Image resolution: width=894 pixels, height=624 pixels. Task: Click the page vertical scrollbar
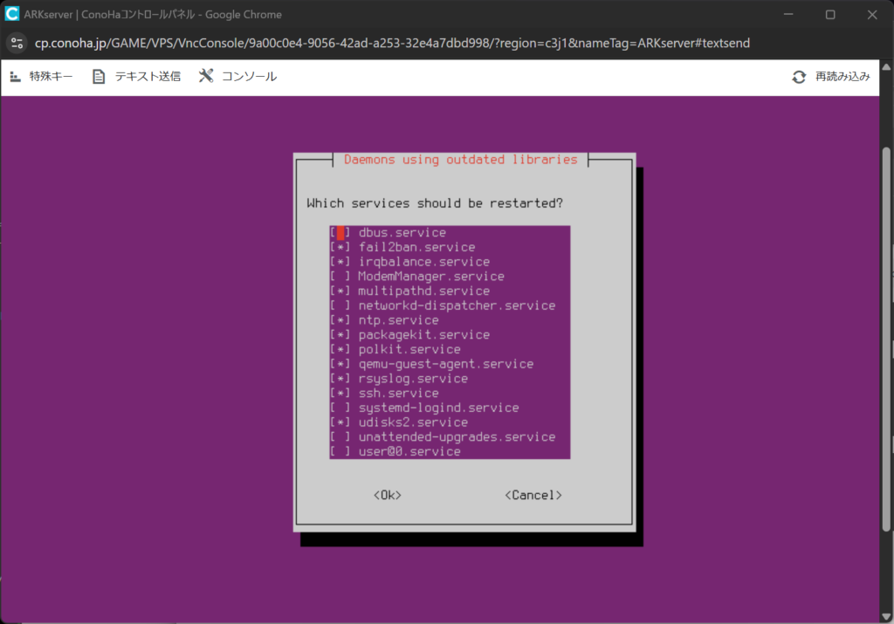pos(887,332)
